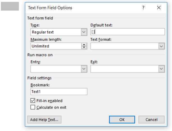Screen dimensions: 172x131
Task: Open the Text format dropdown arrow
Action: pos(161,46)
